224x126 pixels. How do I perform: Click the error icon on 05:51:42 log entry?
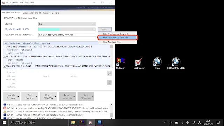point(5,108)
